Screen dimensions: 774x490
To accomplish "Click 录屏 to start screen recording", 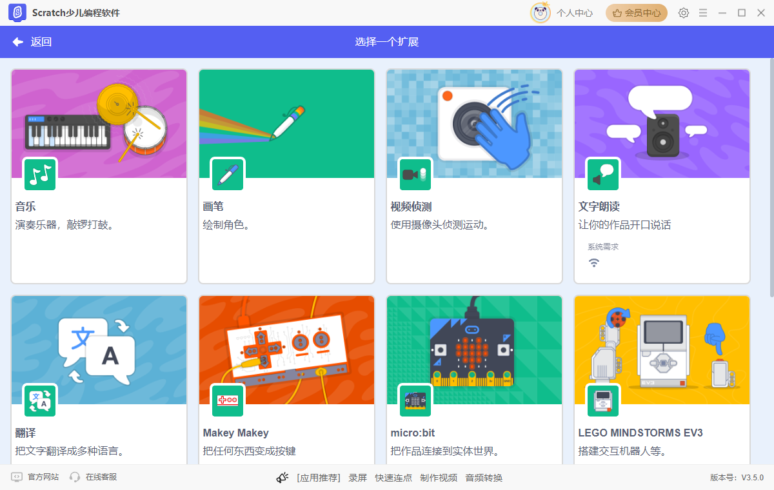I will [357, 477].
